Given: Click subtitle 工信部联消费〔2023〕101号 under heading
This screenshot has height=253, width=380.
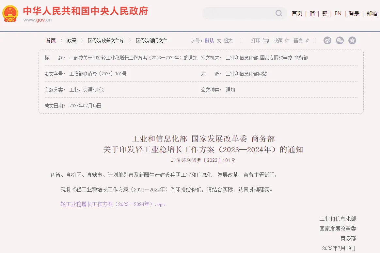Looking at the screenshot, I should click(x=203, y=160).
